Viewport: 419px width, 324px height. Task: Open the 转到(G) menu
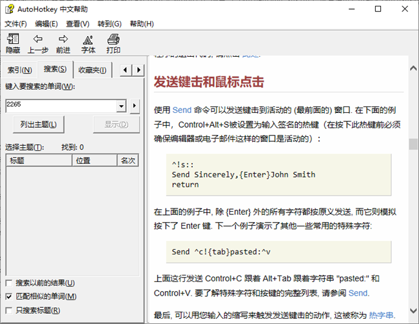[110, 24]
